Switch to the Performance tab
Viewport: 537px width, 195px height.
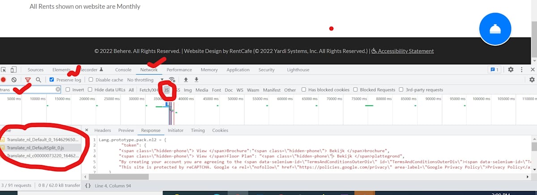[x=179, y=70]
